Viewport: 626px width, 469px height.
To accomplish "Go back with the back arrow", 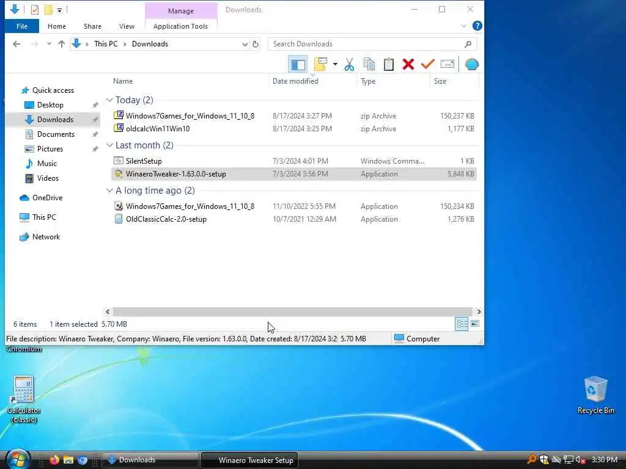I will pyautogui.click(x=17, y=44).
